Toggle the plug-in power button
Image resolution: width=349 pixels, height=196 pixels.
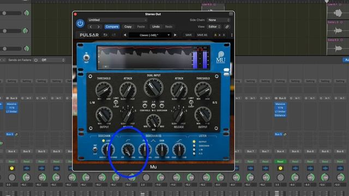(x=80, y=23)
